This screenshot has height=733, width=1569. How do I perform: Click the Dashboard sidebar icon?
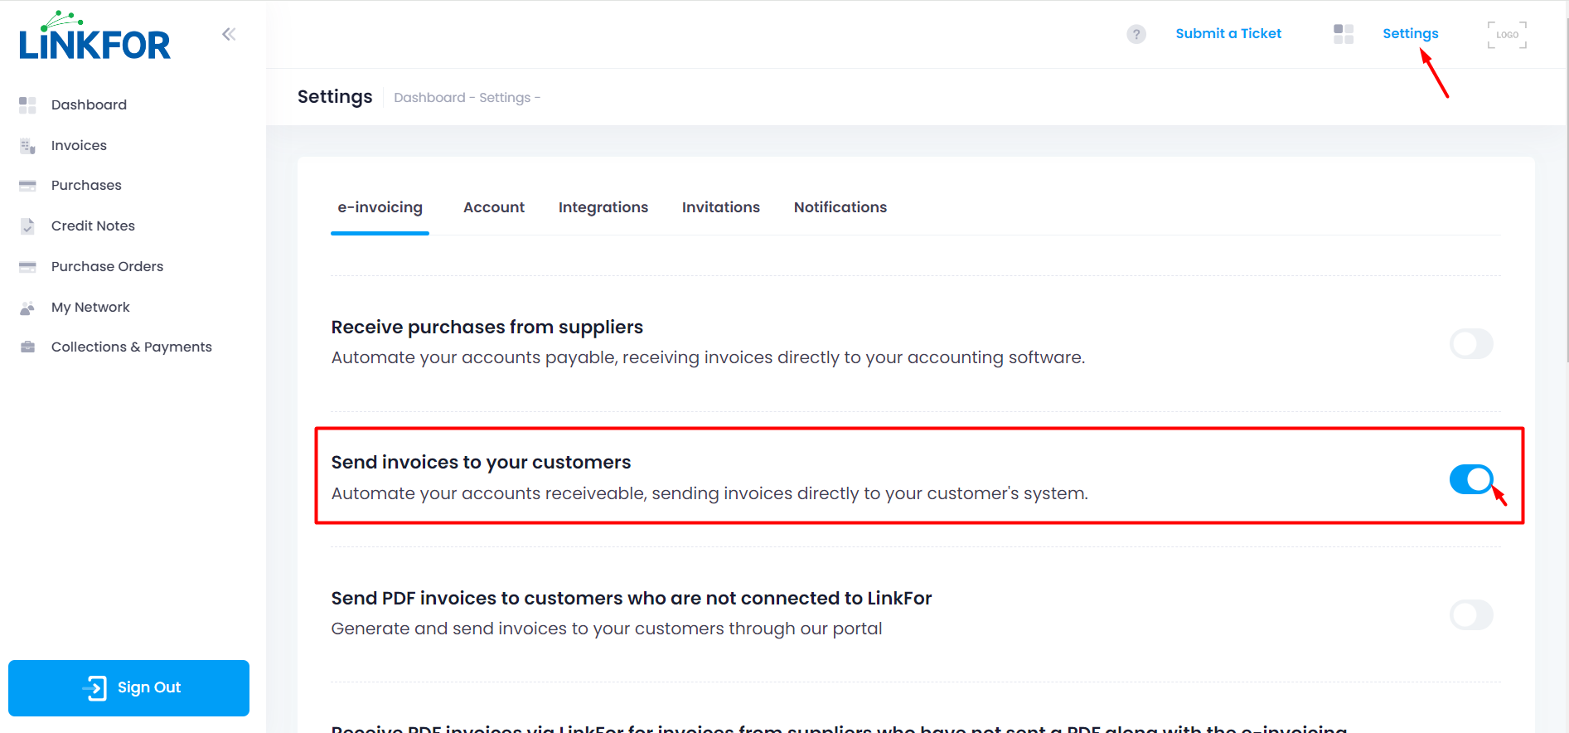pos(27,104)
